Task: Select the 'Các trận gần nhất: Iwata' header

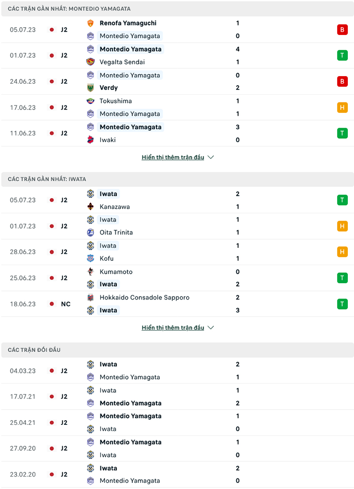Action: pos(47,179)
